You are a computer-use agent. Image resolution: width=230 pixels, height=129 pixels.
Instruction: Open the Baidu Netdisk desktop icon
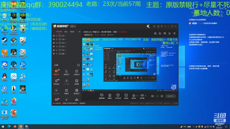click(x=14, y=77)
